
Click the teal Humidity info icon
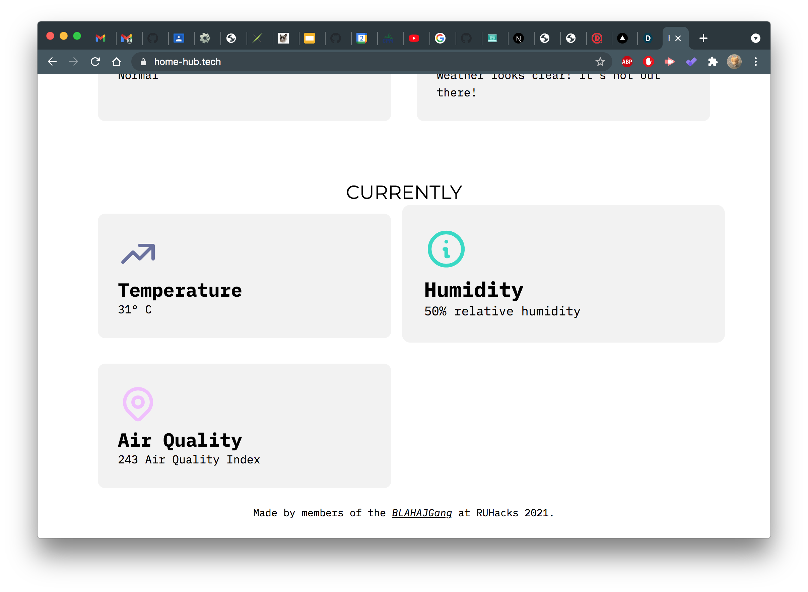446,249
